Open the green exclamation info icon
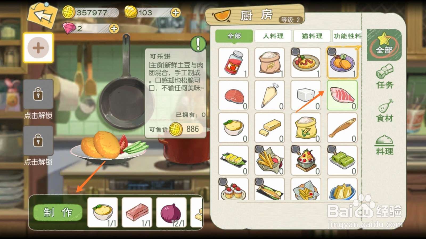426x239 pixels. click(x=198, y=44)
